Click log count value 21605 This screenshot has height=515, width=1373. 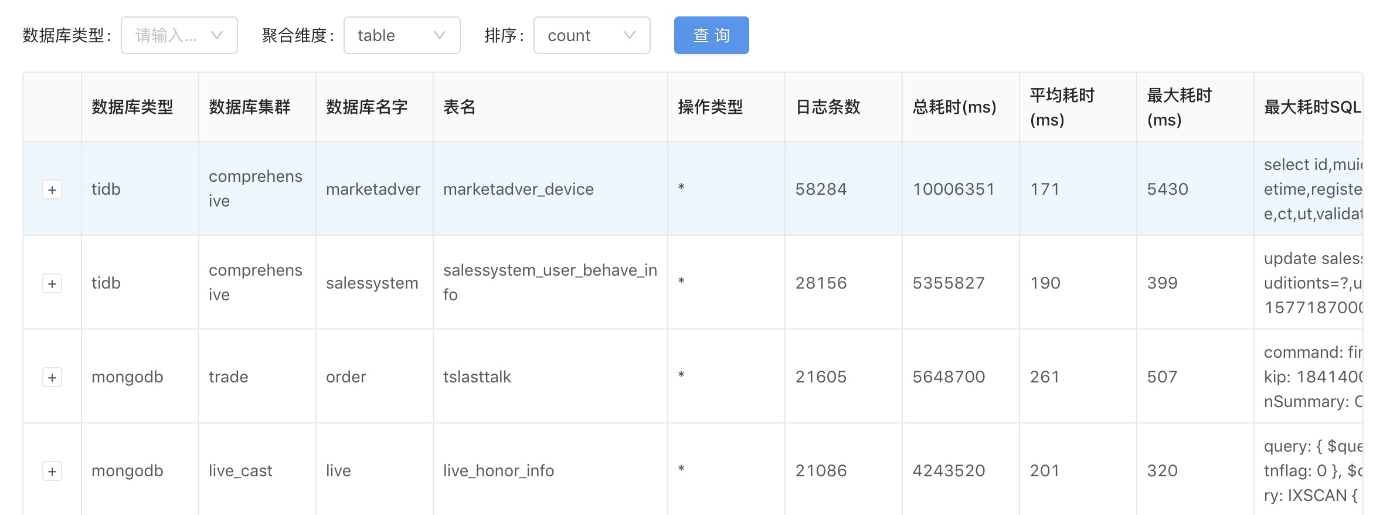pyautogui.click(x=821, y=377)
